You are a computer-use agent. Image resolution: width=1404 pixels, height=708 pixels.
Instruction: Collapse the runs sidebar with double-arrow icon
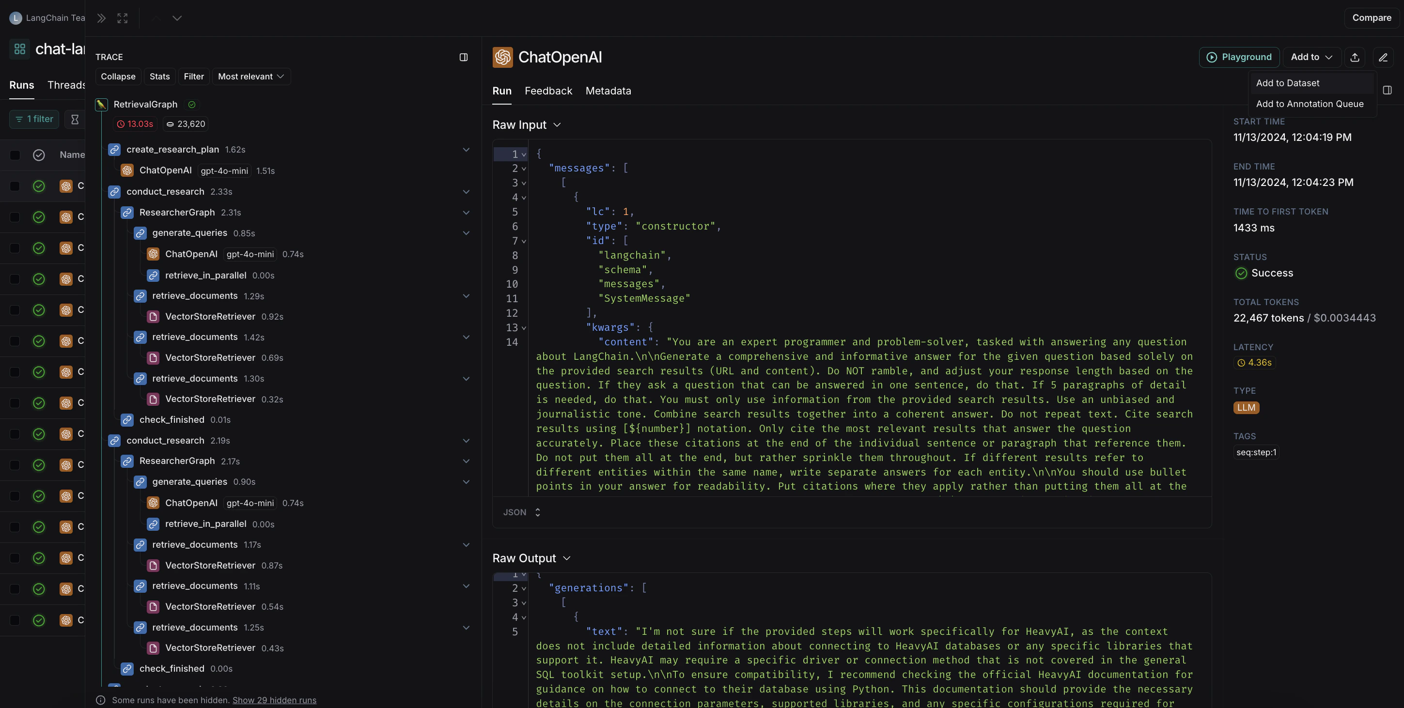coord(101,18)
